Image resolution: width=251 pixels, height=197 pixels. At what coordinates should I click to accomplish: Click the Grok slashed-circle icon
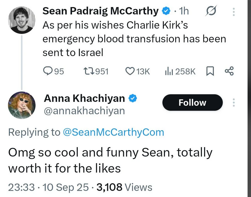(211, 11)
